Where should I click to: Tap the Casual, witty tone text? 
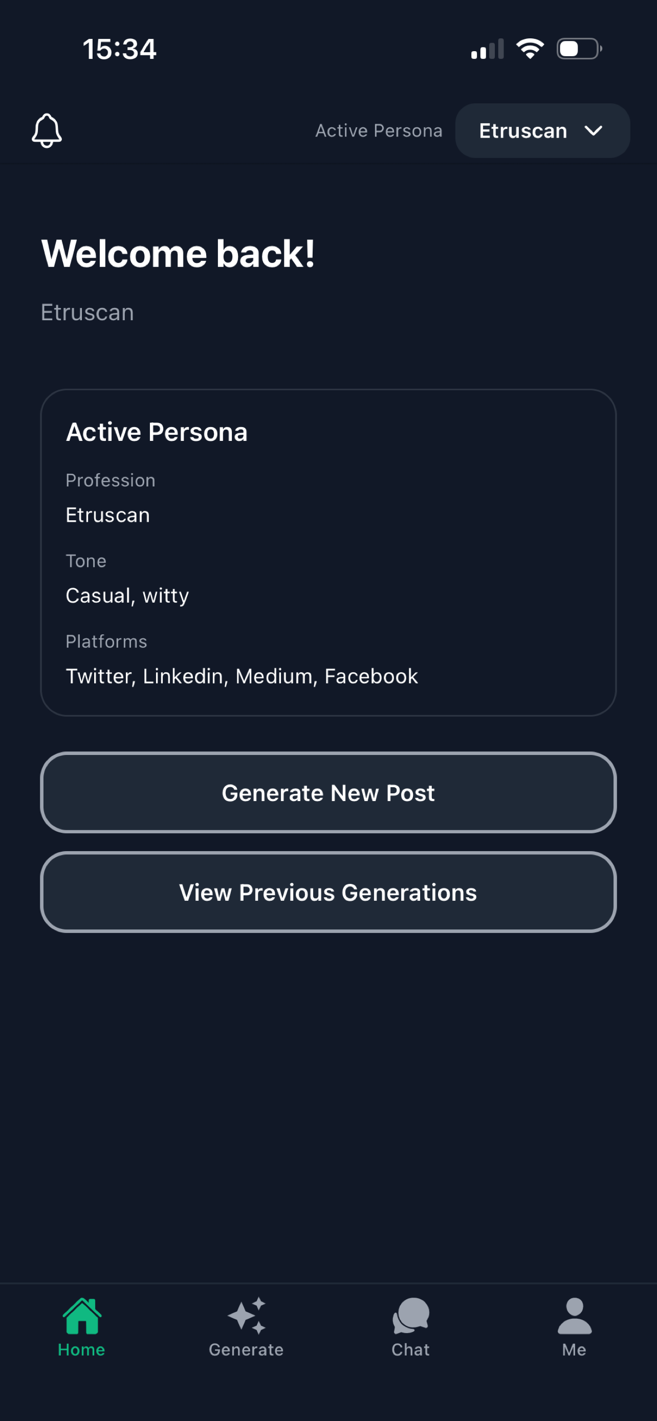coord(127,595)
